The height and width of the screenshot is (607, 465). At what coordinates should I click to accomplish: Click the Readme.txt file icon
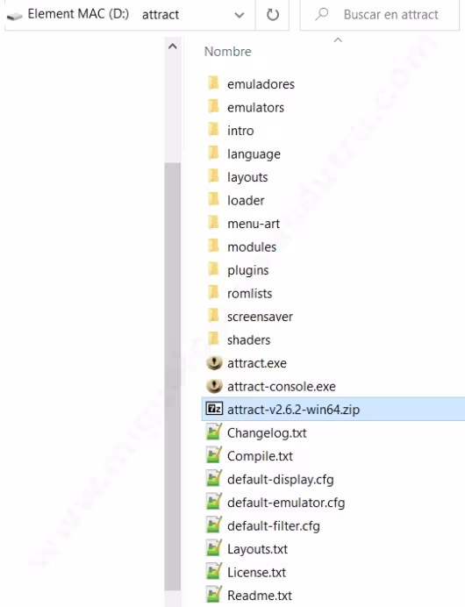tap(214, 595)
